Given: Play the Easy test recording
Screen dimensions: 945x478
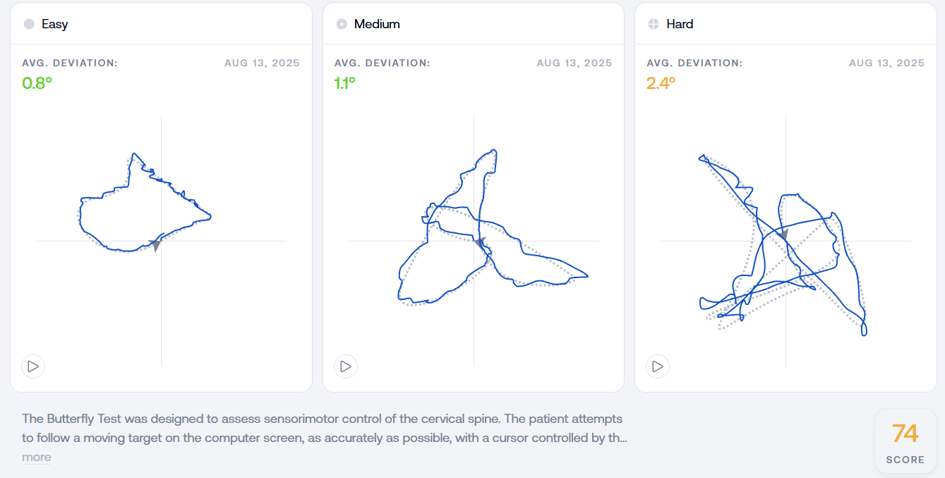Looking at the screenshot, I should click(x=33, y=366).
